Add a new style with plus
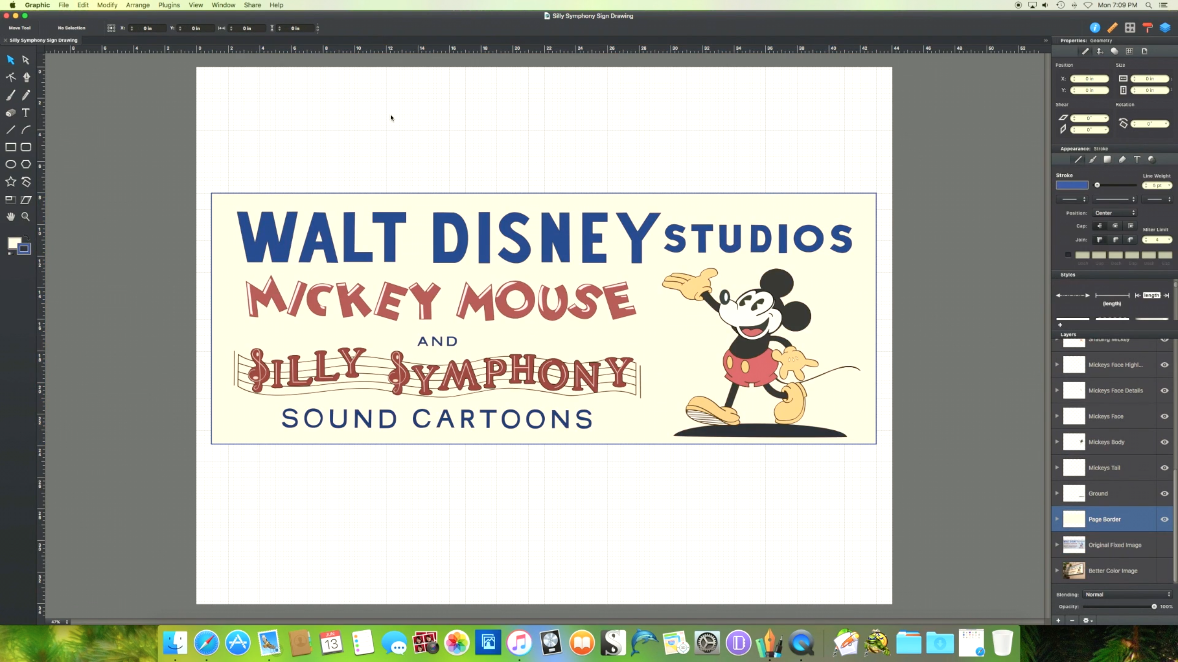Screen dimensions: 1178x662 1060,325
